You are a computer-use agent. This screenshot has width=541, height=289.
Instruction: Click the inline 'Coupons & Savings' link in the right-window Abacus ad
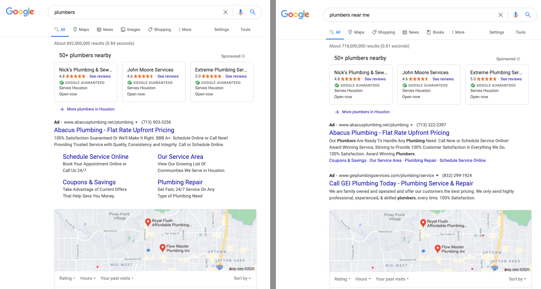(348, 161)
